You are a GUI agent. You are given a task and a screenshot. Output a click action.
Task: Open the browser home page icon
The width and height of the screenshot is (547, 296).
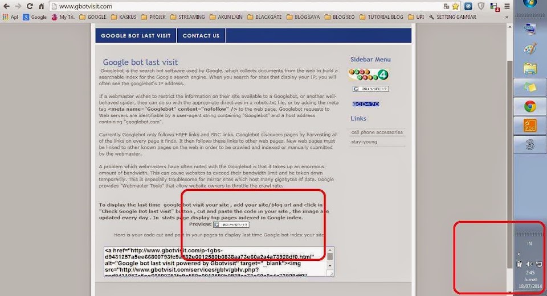pos(41,6)
